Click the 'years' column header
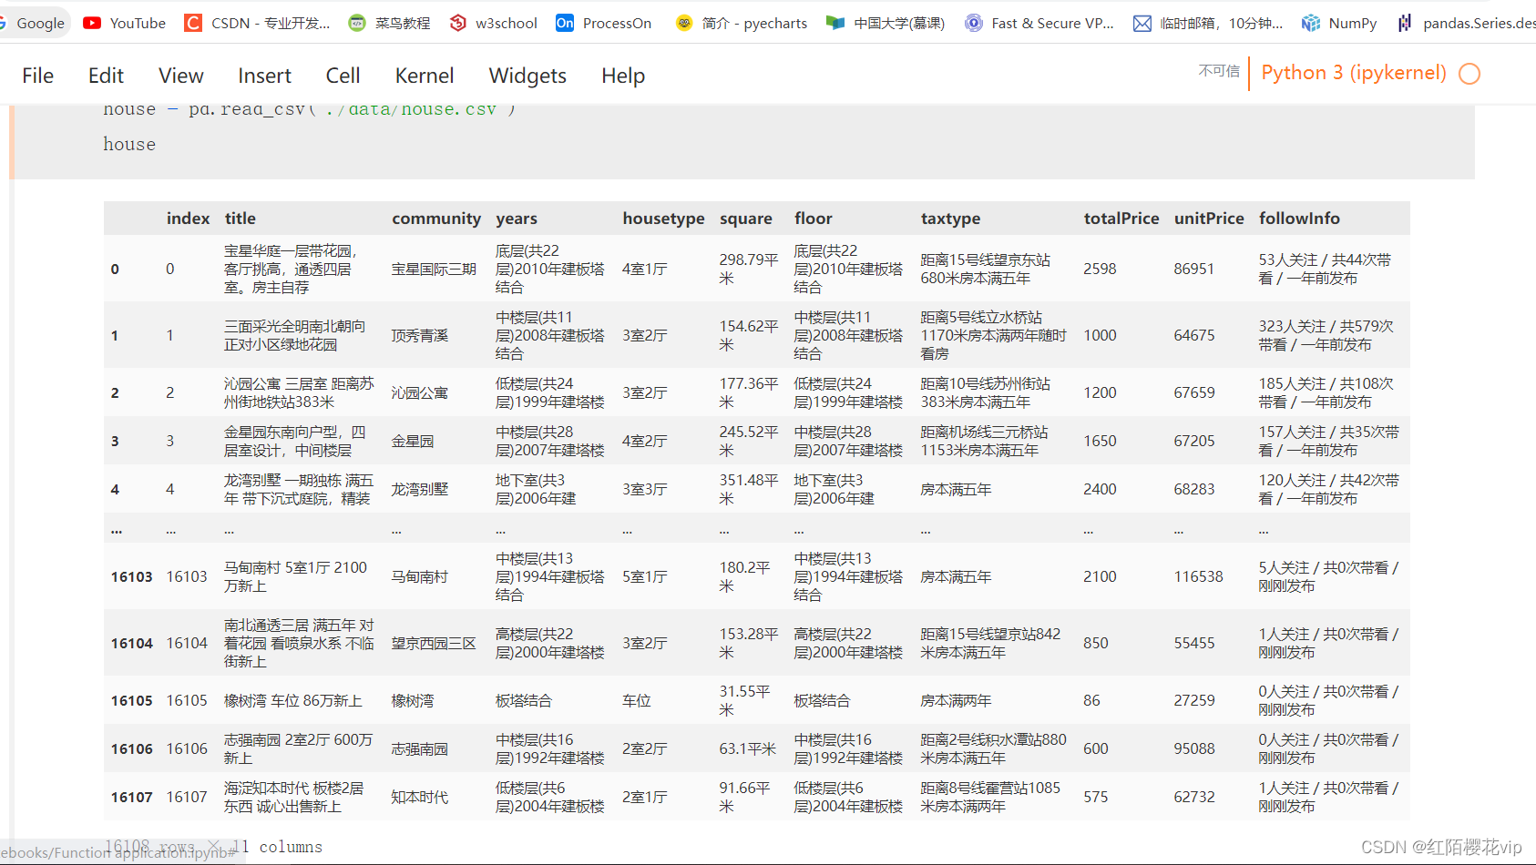Viewport: 1536px width, 865px height. [517, 219]
